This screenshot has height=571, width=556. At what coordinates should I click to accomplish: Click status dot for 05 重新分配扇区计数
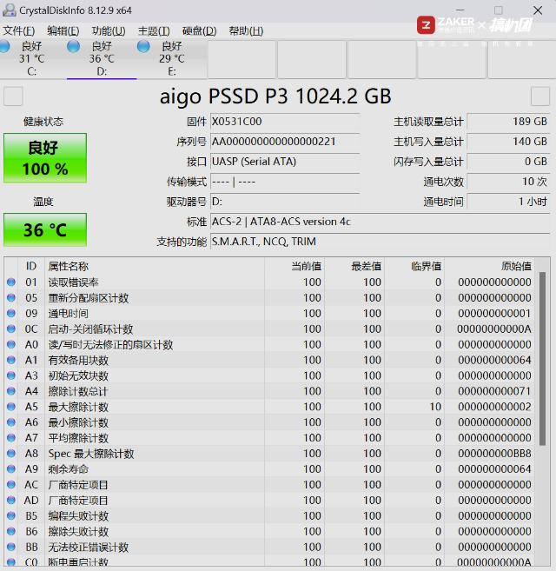click(x=11, y=297)
